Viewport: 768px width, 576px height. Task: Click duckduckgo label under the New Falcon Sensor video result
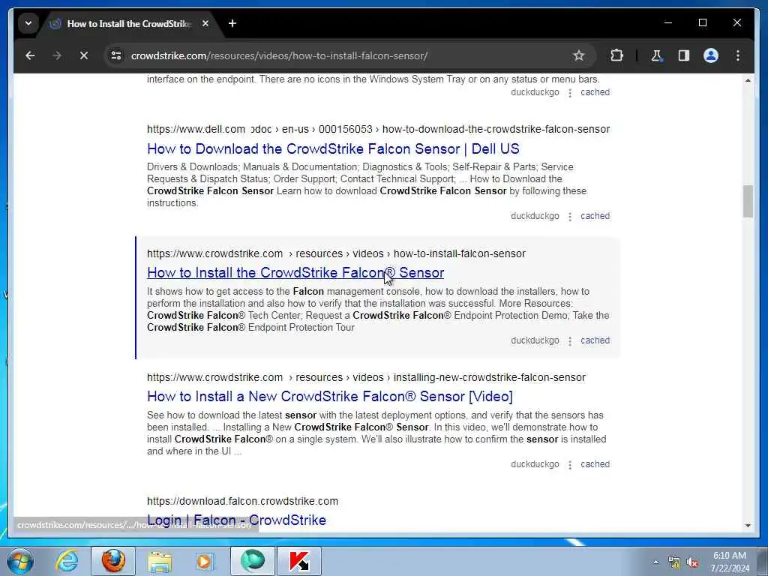pyautogui.click(x=535, y=464)
